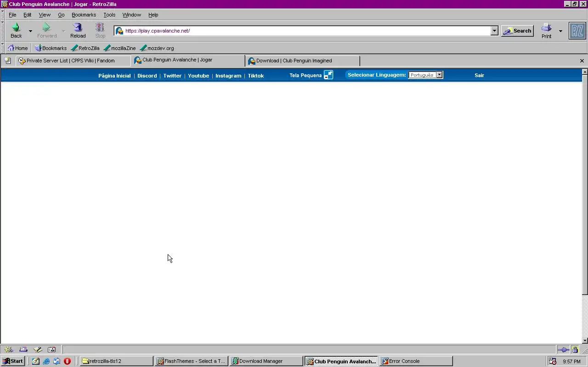Screen dimensions: 588x367
Task: Open the Go menu
Action: tap(61, 15)
